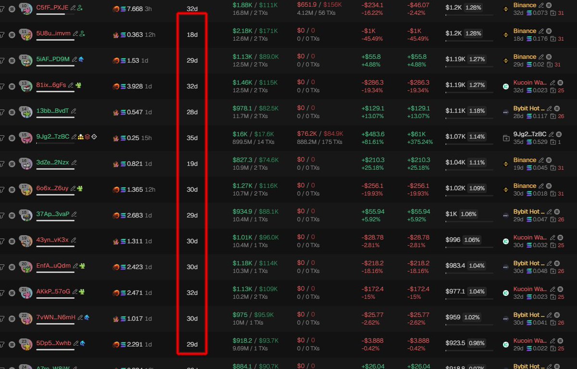
Task: Click the pencil icon next to 5U8u...imvm
Action: (x=75, y=34)
